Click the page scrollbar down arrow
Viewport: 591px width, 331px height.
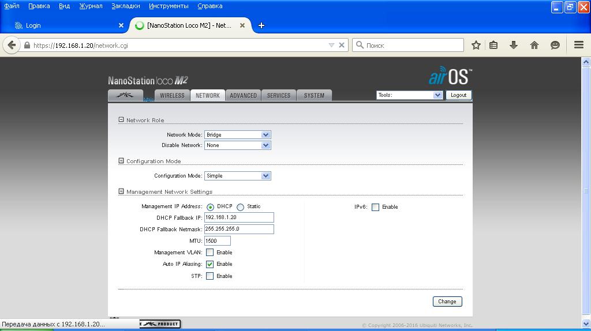pyautogui.click(x=586, y=323)
